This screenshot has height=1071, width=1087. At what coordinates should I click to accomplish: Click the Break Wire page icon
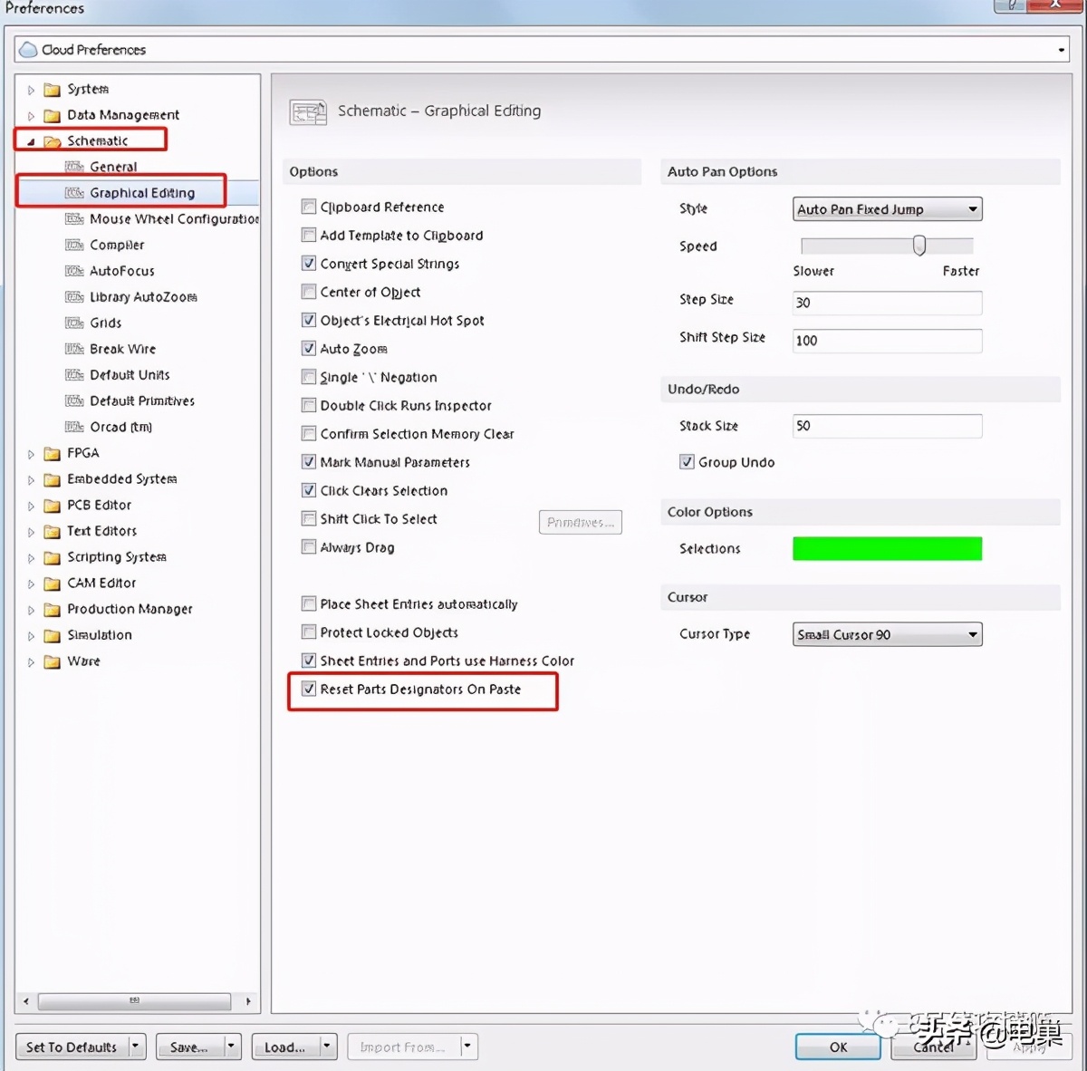74,350
